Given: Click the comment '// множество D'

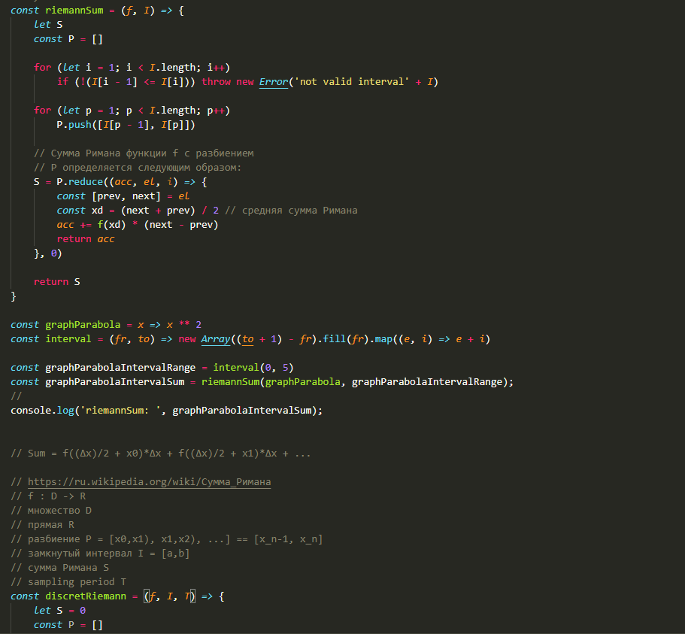Looking at the screenshot, I should [51, 511].
